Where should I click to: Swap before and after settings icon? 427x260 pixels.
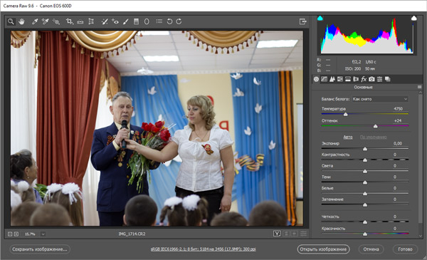click(x=286, y=234)
